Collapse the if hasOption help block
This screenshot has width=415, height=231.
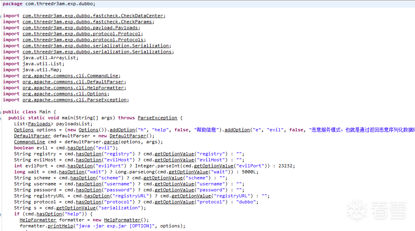0,215
